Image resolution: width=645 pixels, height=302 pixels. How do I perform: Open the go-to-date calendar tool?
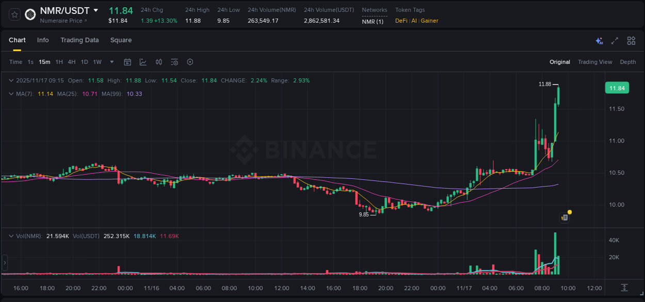click(x=127, y=61)
